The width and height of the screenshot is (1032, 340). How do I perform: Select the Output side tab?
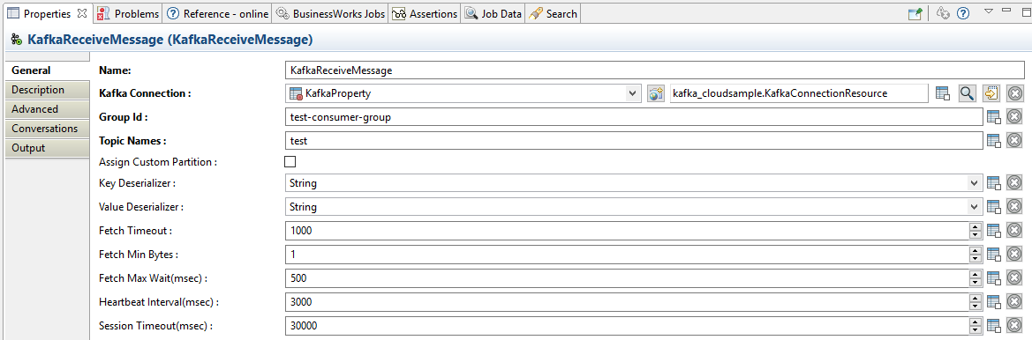pos(47,148)
